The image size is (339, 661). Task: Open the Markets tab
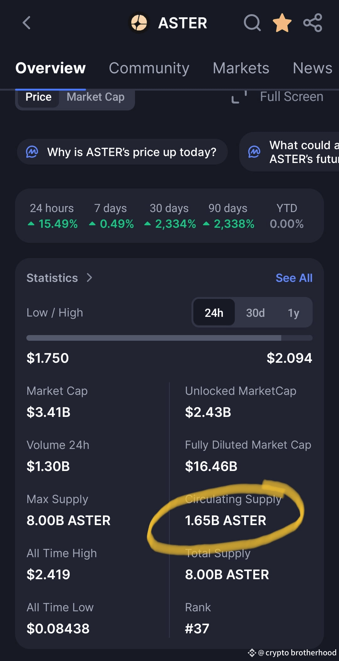coord(241,68)
